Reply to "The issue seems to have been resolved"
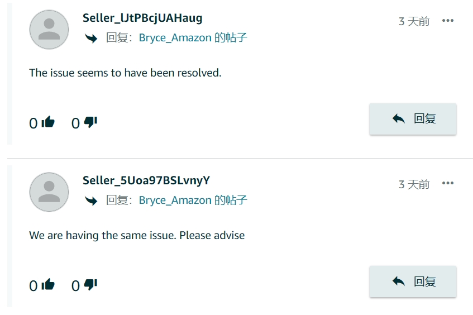The image size is (473, 315). 413,119
